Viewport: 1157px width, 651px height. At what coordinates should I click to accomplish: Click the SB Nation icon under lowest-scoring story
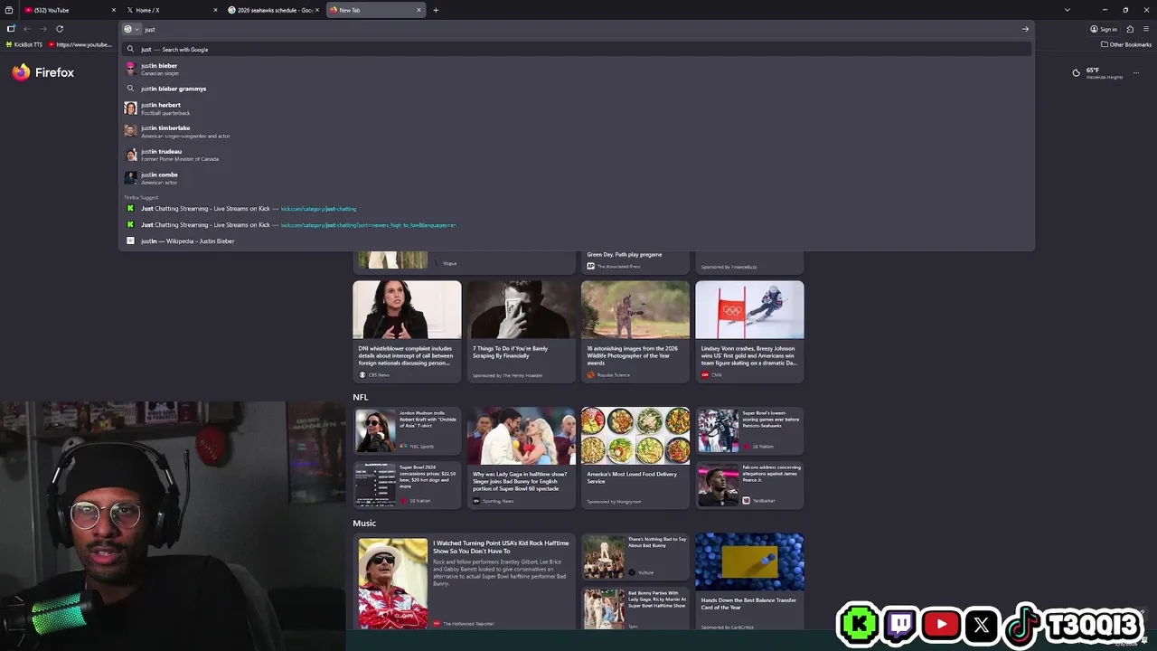coord(747,447)
